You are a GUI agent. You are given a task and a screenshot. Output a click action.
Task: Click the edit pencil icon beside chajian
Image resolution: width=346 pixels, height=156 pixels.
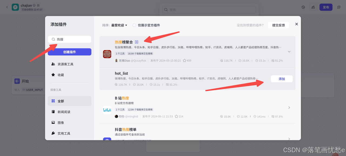click(38, 5)
